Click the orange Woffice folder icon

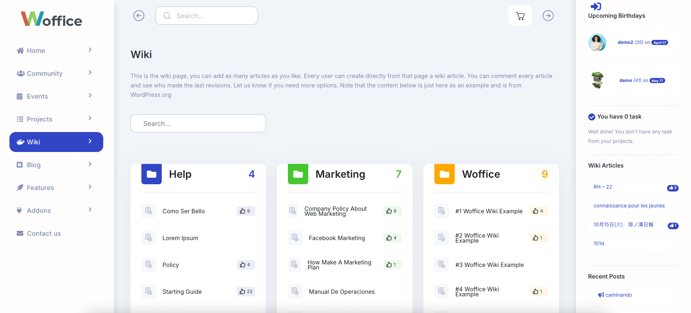pos(445,174)
